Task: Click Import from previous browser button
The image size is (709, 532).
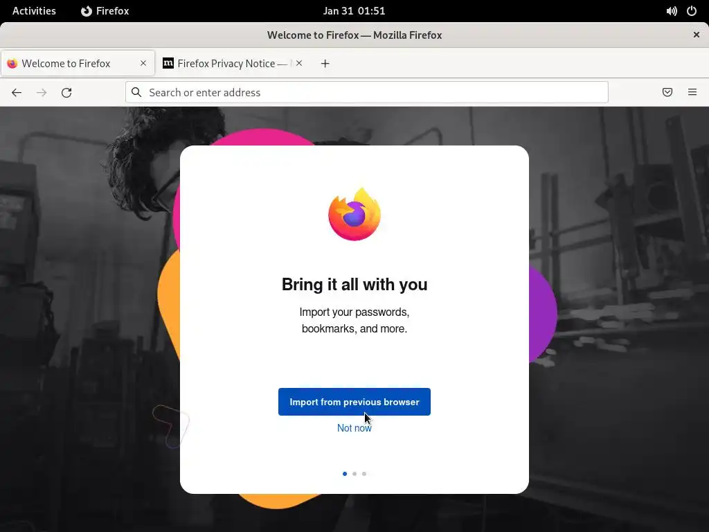Action: [x=354, y=402]
